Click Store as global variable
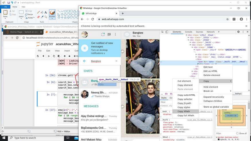Image resolution: width=251 pixels, height=141 pixels. (216, 107)
